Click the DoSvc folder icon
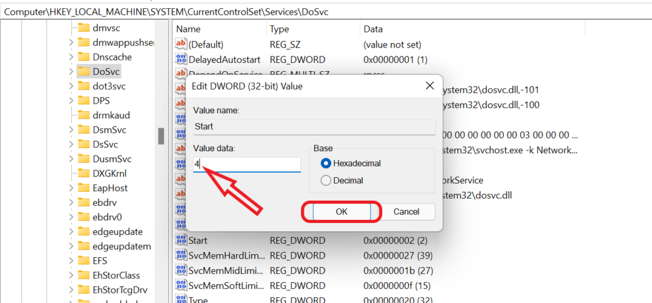The height and width of the screenshot is (303, 652). [83, 71]
